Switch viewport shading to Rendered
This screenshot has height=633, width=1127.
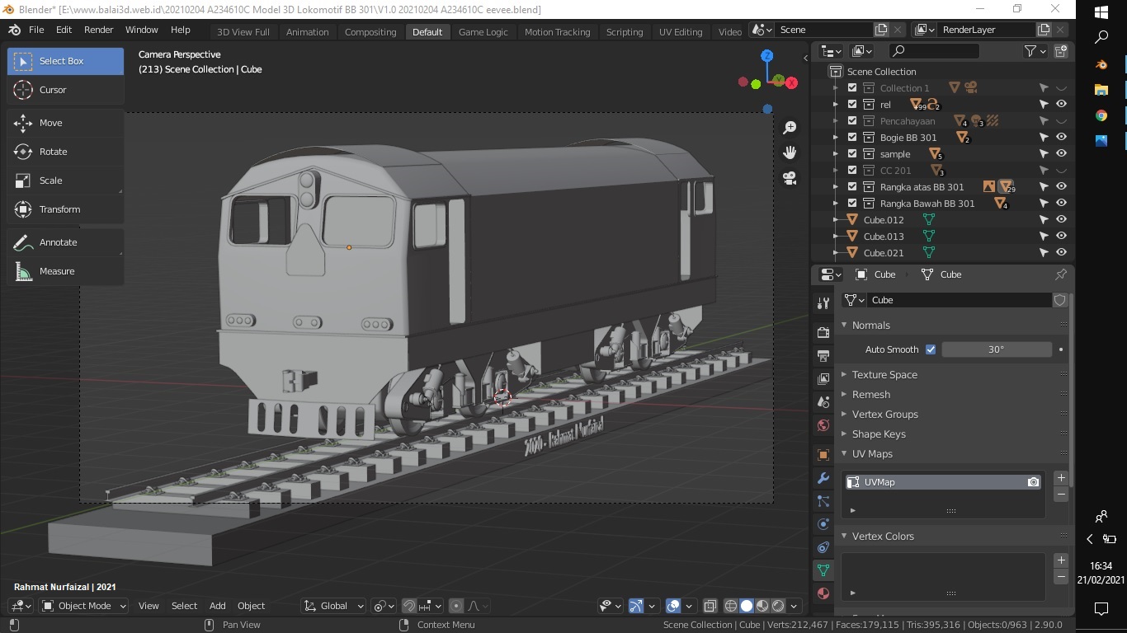[777, 606]
